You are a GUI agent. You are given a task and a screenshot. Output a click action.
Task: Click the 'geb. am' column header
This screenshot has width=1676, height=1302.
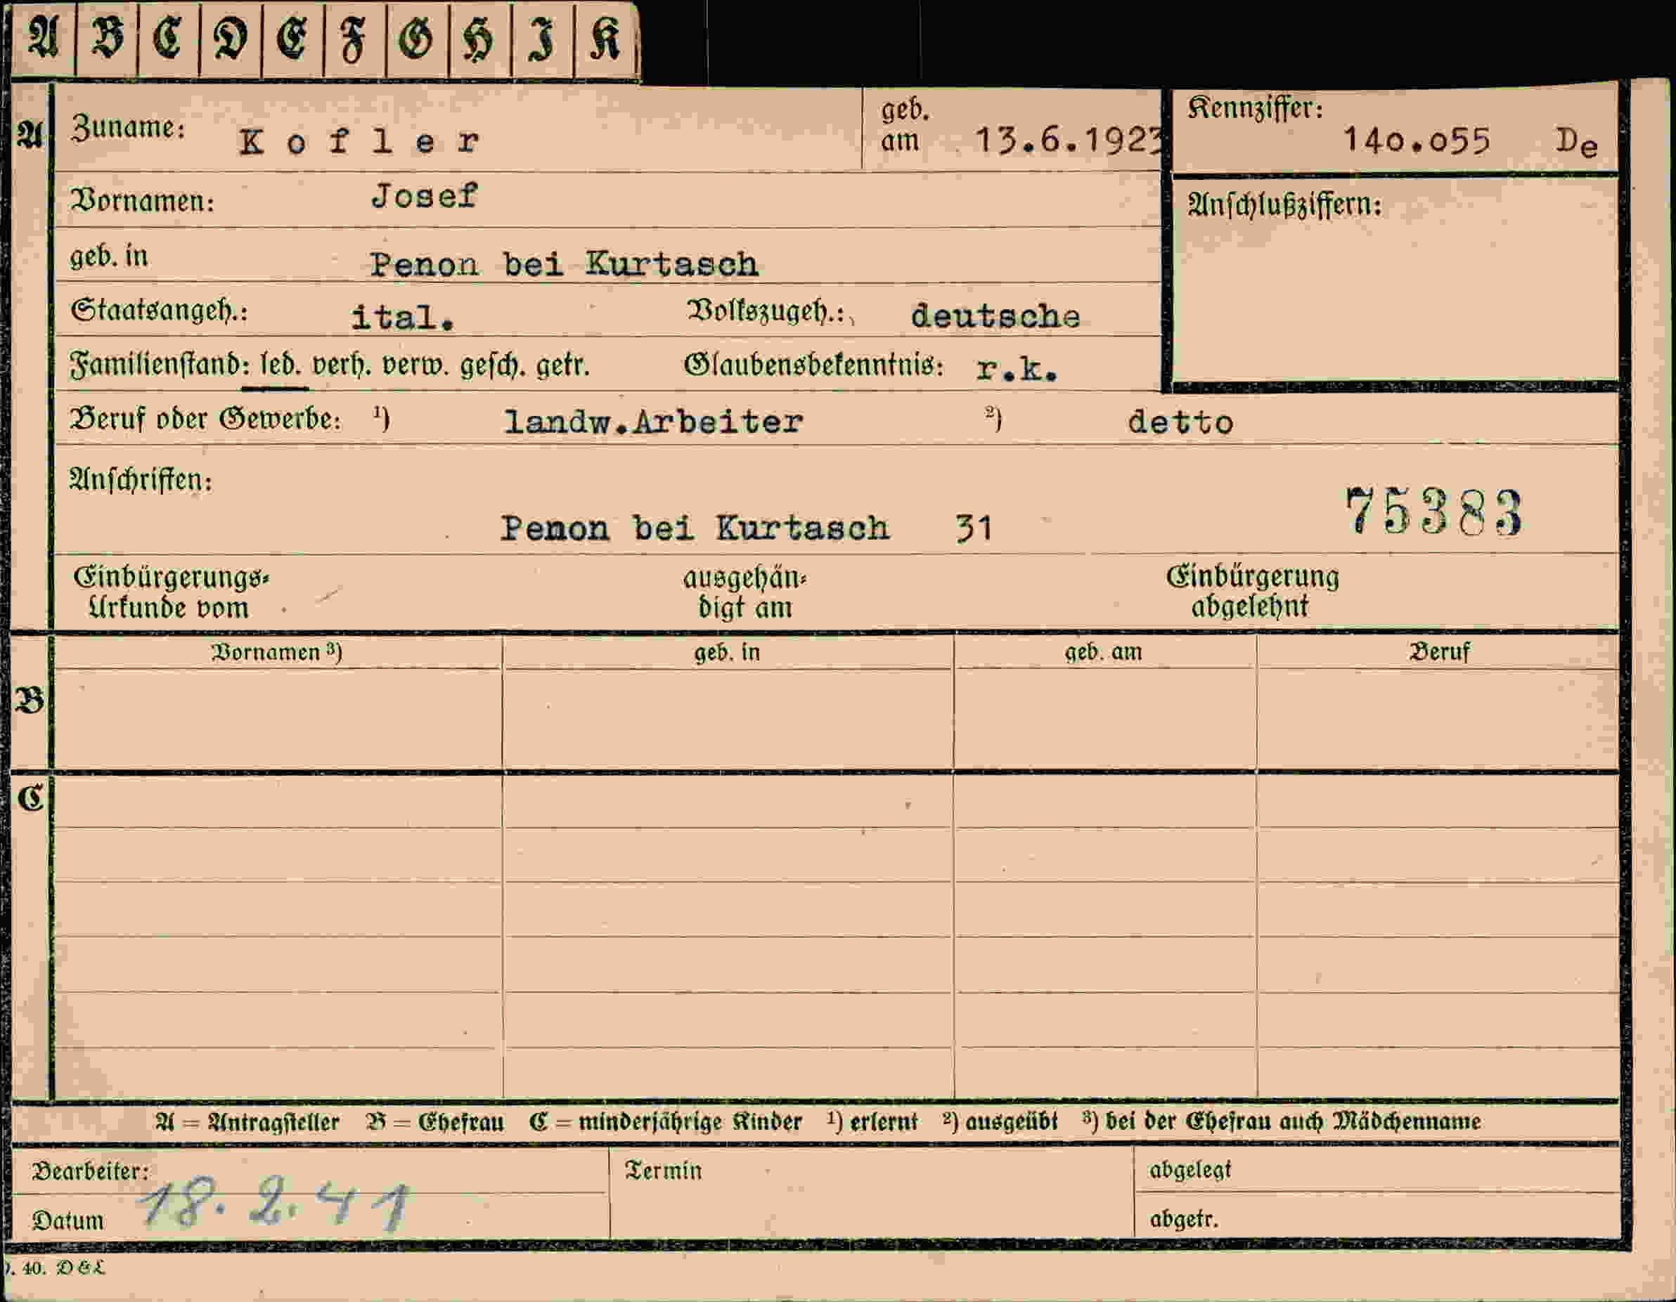[1104, 653]
